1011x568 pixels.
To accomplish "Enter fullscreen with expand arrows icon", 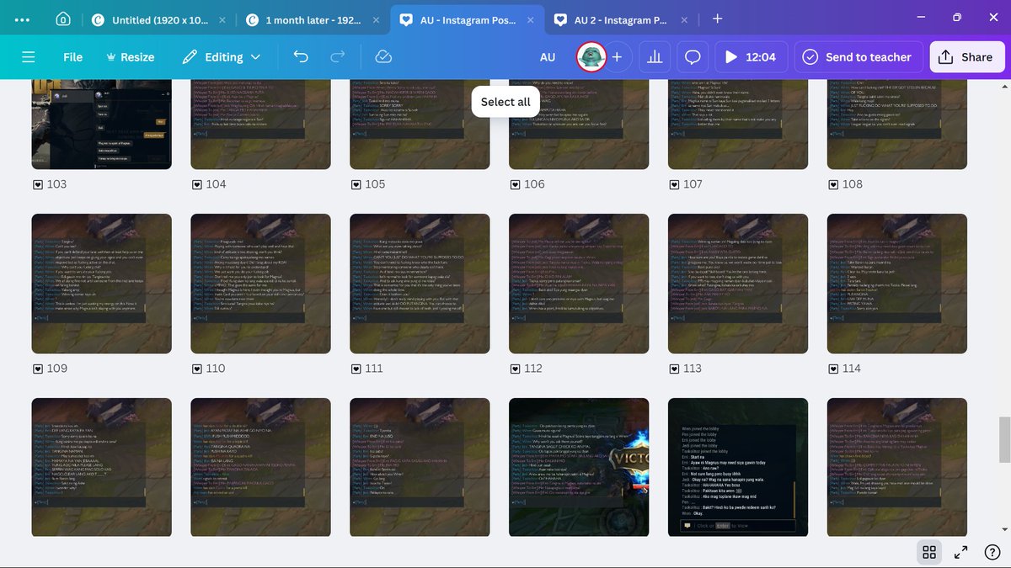I will (960, 552).
